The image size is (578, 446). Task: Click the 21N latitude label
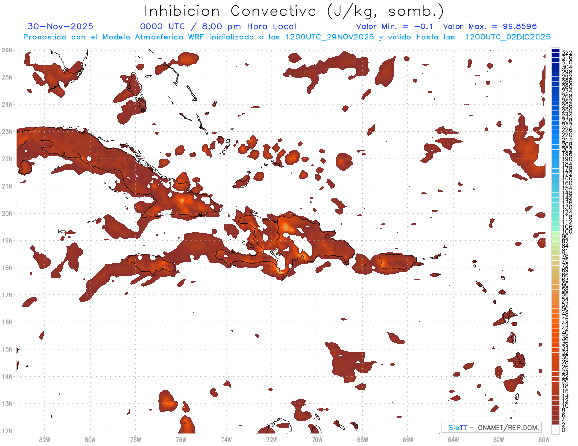click(7, 186)
